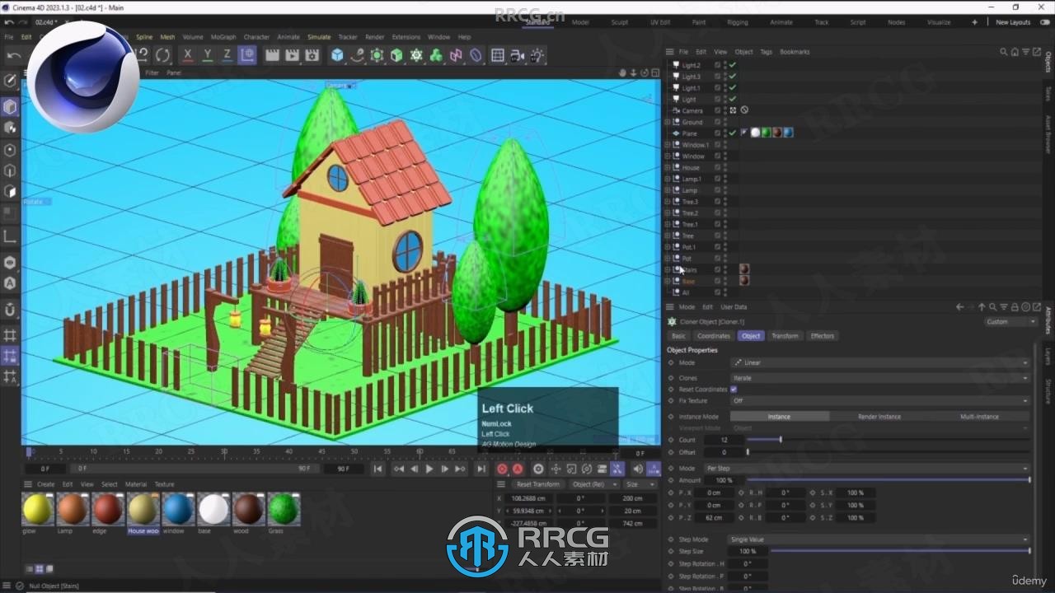Viewport: 1055px width, 593px height.
Task: Open Edit Render Settings gear clapperboard
Action: point(312,55)
